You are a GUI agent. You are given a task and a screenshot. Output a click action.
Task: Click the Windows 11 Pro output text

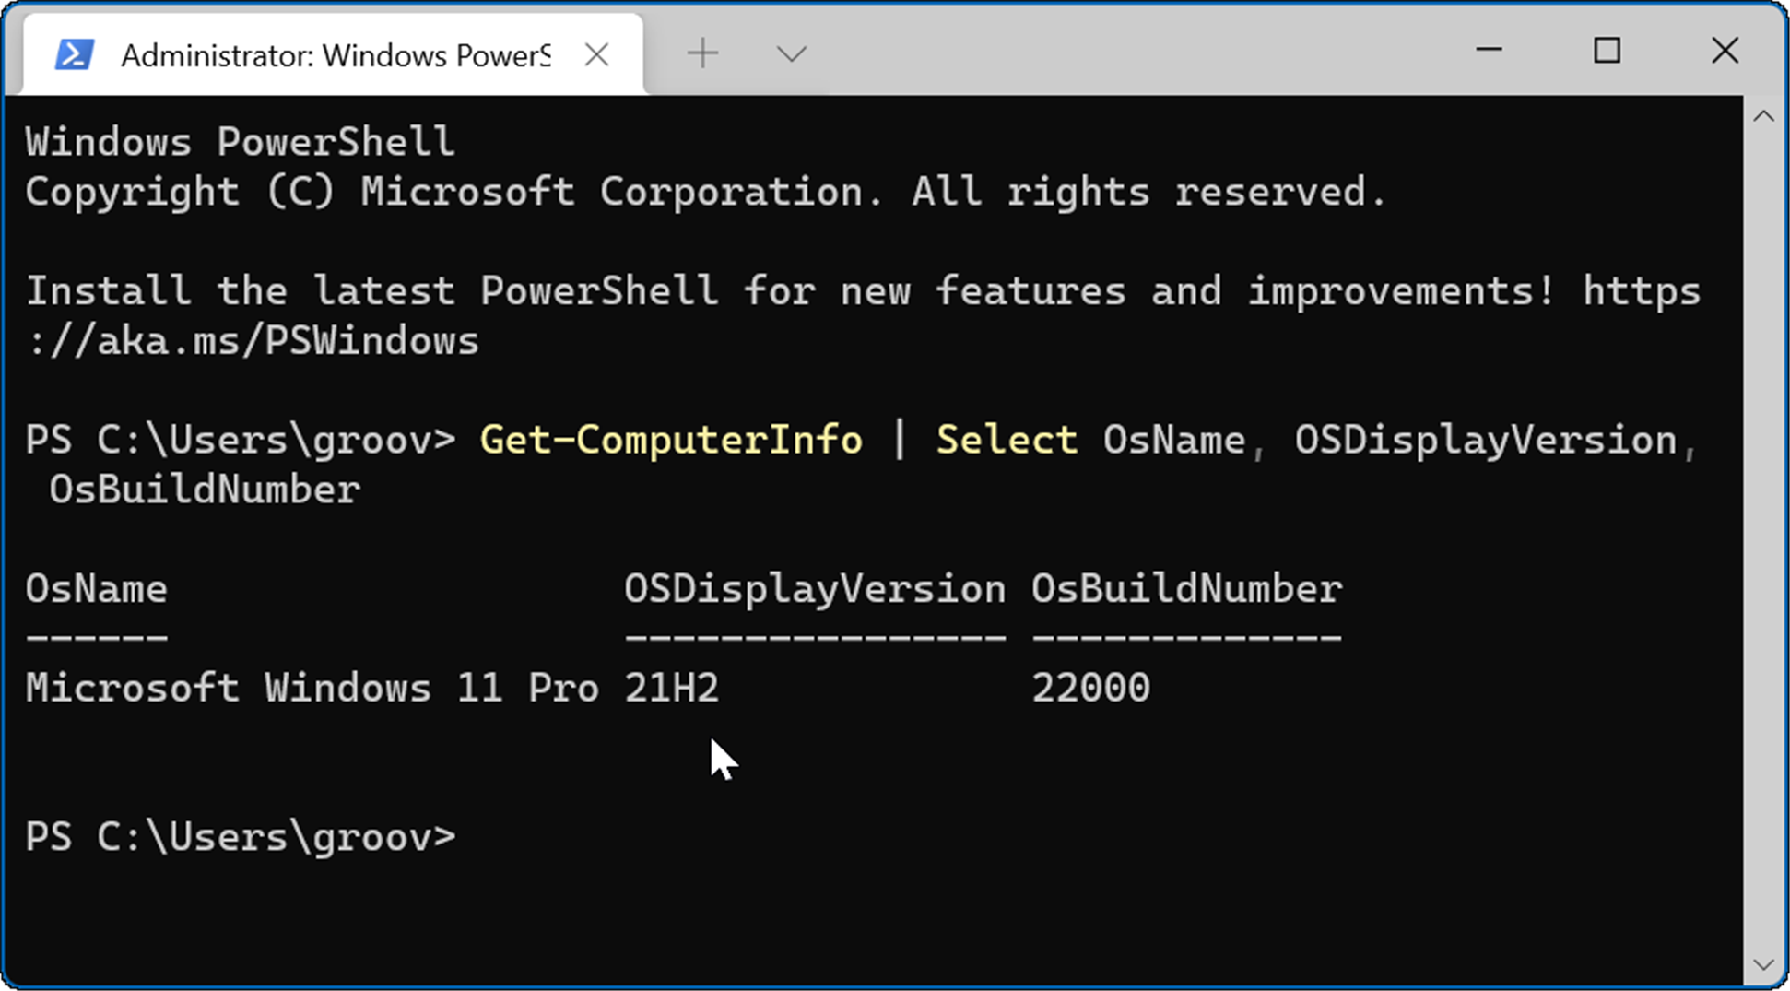pos(312,687)
